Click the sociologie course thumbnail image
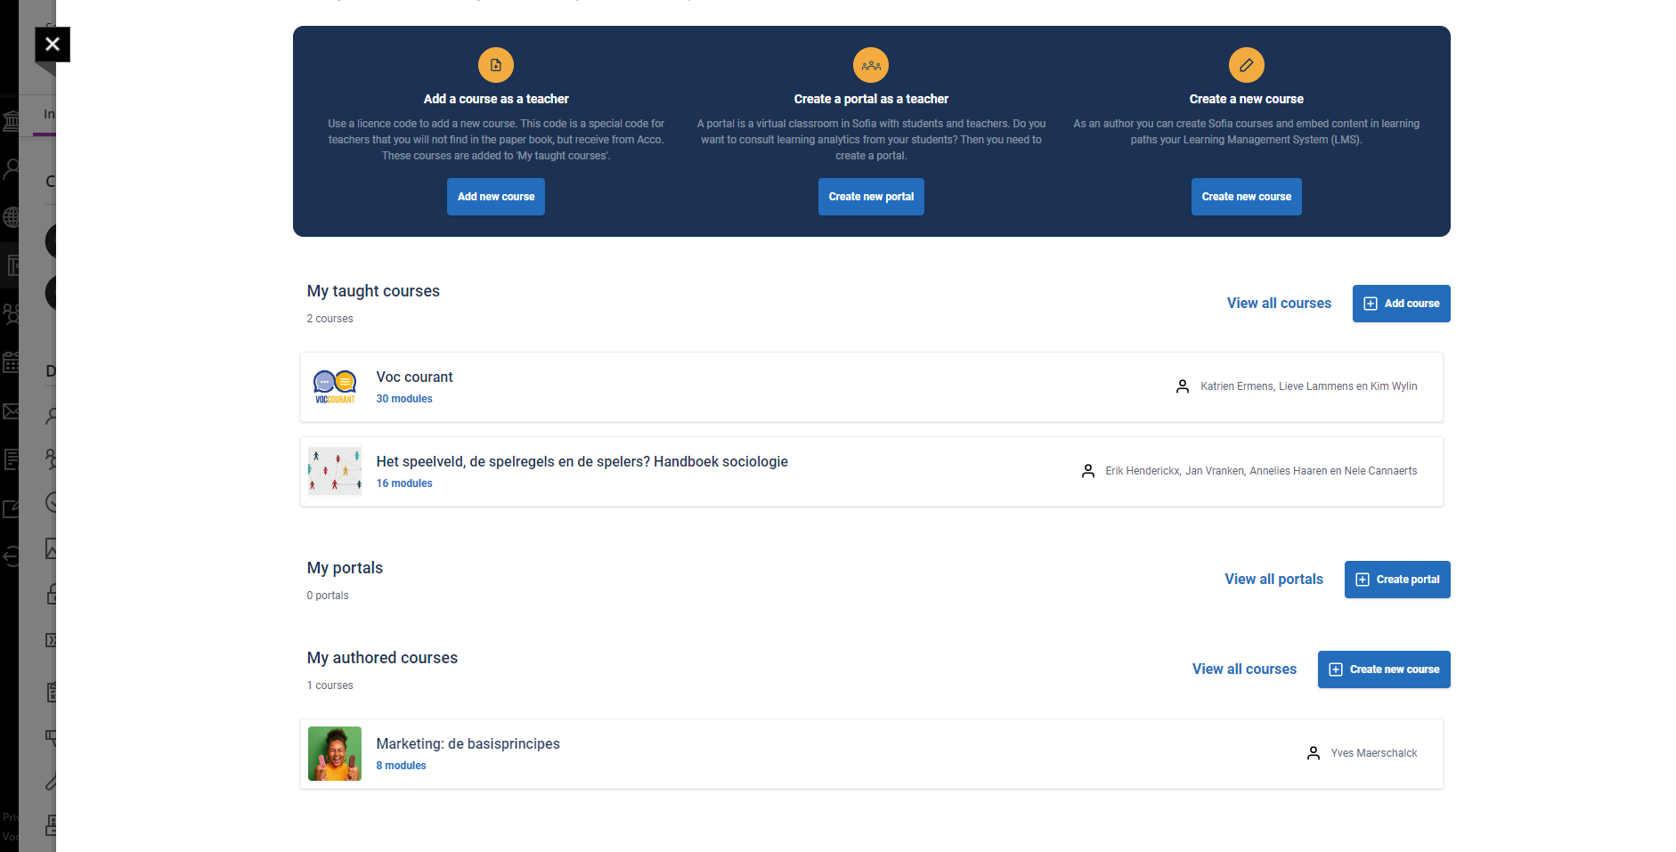The width and height of the screenshot is (1676, 852). tap(335, 472)
